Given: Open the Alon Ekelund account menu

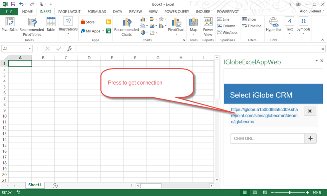Looking at the screenshot, I should coord(312,11).
